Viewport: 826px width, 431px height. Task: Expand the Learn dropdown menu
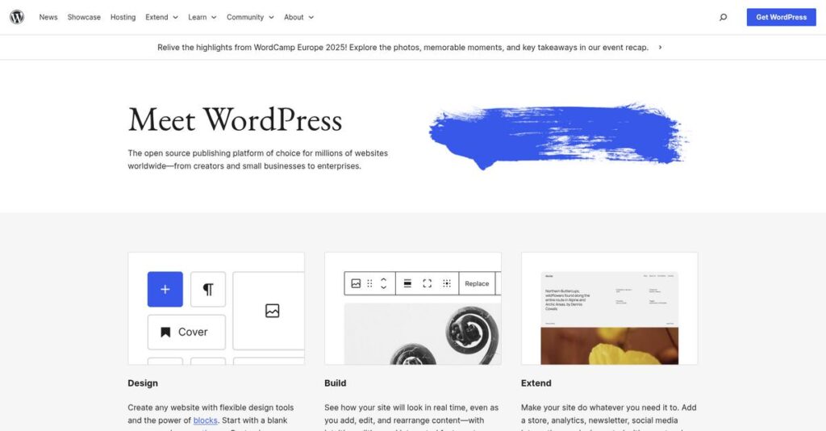(202, 17)
